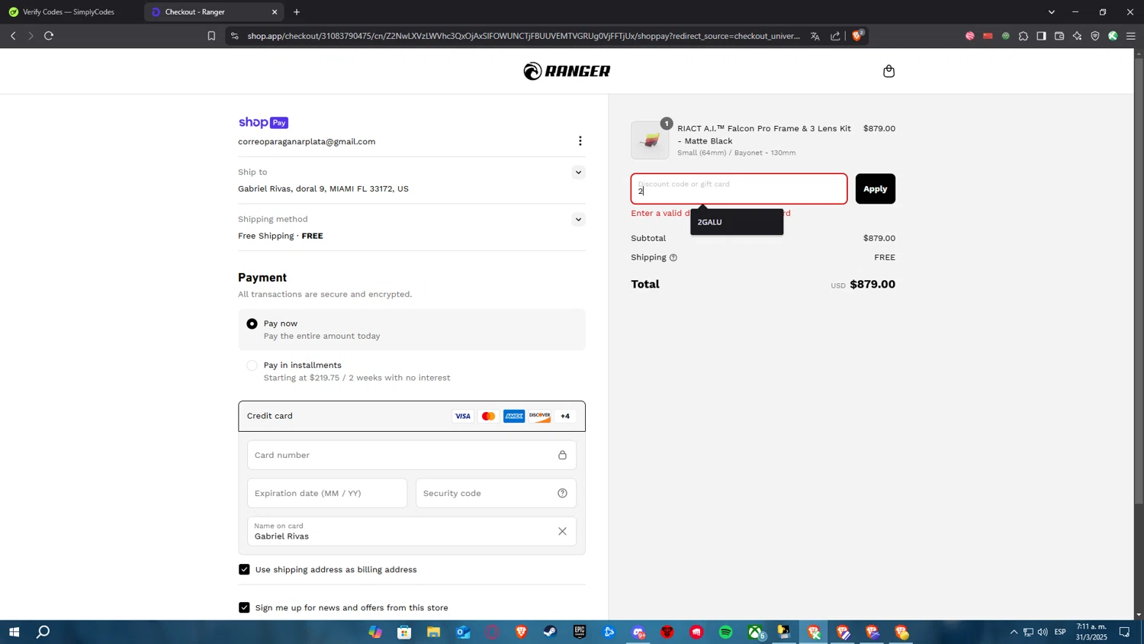Click the ESP language indicator
Viewport: 1144px width, 644px height.
(x=1060, y=632)
